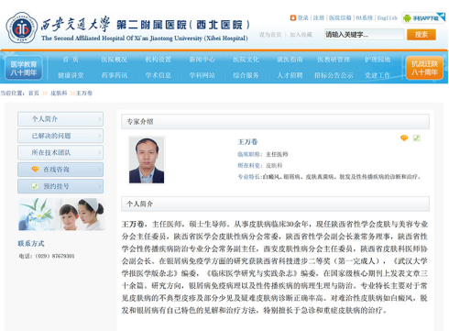The width and height of the screenshot is (449, 331).
Task: Click the orange chat bubble icon beside doctor name
Action: click(x=404, y=138)
